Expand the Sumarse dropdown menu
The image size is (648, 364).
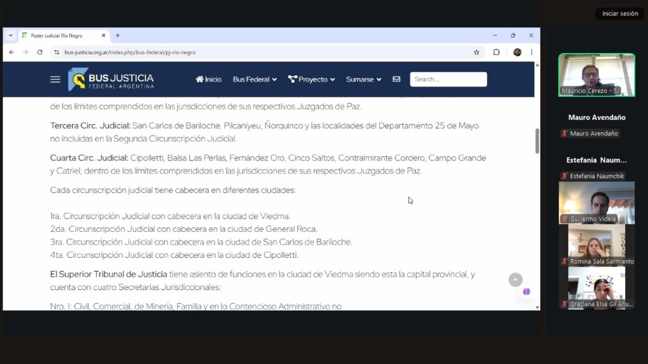(x=363, y=80)
